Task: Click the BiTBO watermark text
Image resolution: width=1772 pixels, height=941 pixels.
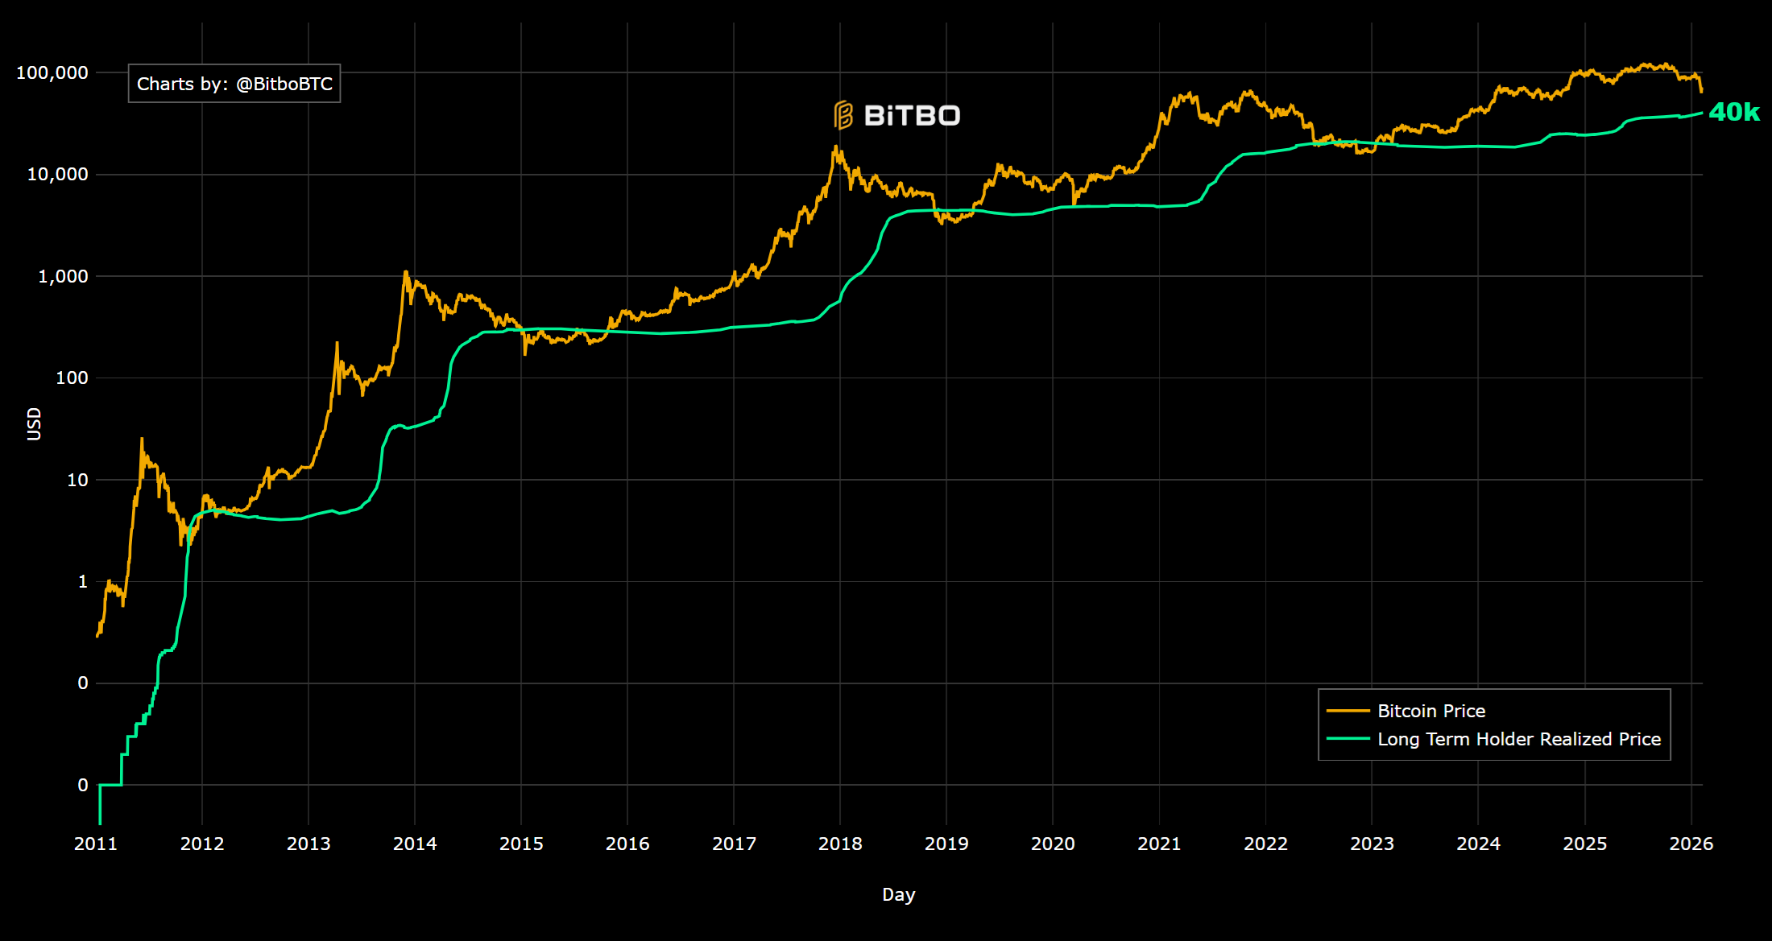Action: 912,116
